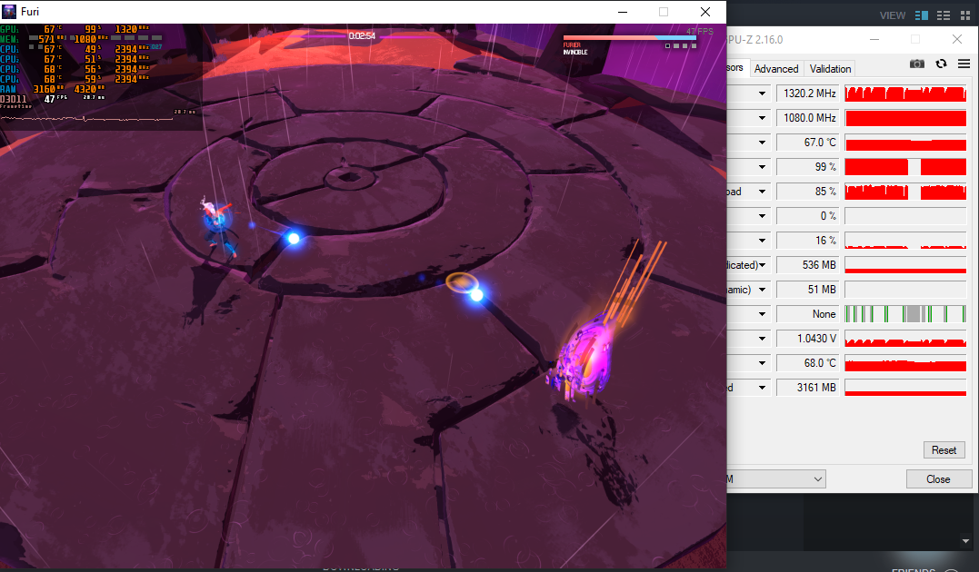The width and height of the screenshot is (979, 572).
Task: Select the Steam grid view icon
Action: [965, 15]
